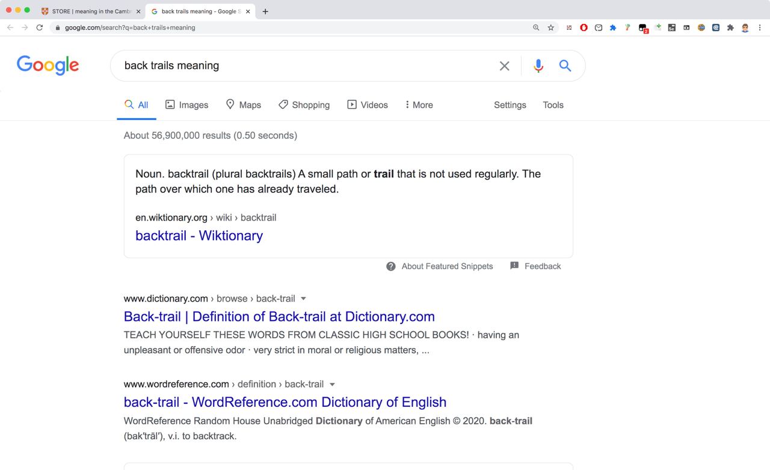The width and height of the screenshot is (770, 470).
Task: Reload the current page
Action: [40, 28]
